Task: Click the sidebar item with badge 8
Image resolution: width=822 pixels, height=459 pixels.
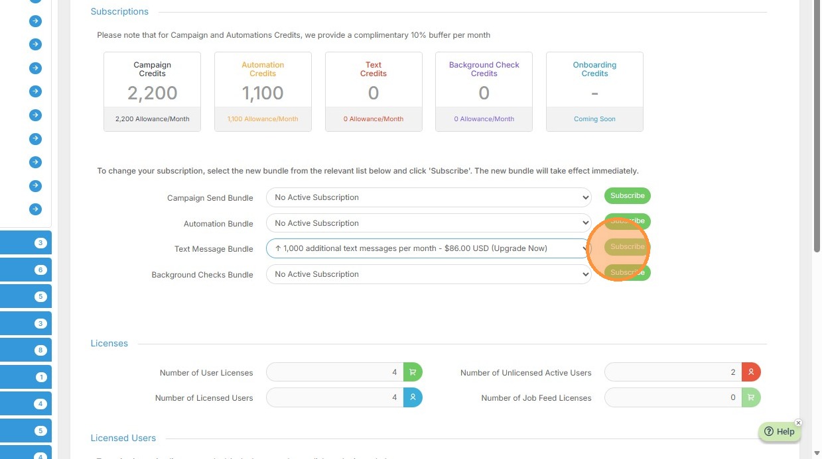Action: pos(27,350)
